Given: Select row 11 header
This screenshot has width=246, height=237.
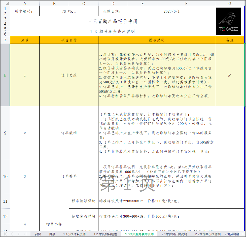Looking at the screenshot, I should pos(5,201).
